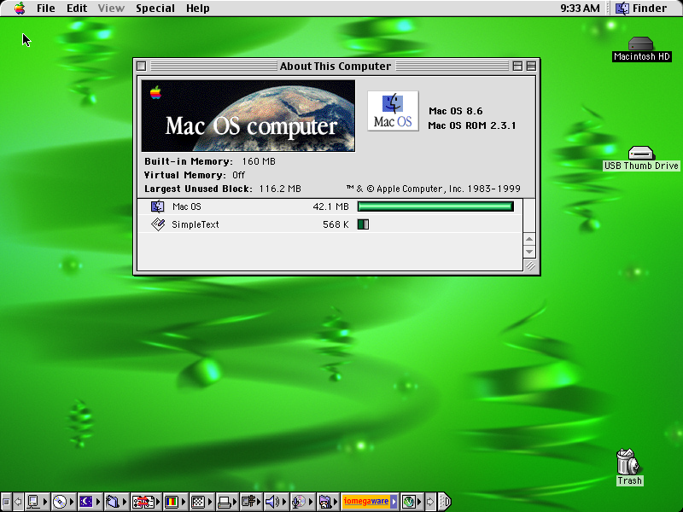The width and height of the screenshot is (683, 512).
Task: Click the "Mac OS ROM 2.3.1" text
Action: (472, 125)
